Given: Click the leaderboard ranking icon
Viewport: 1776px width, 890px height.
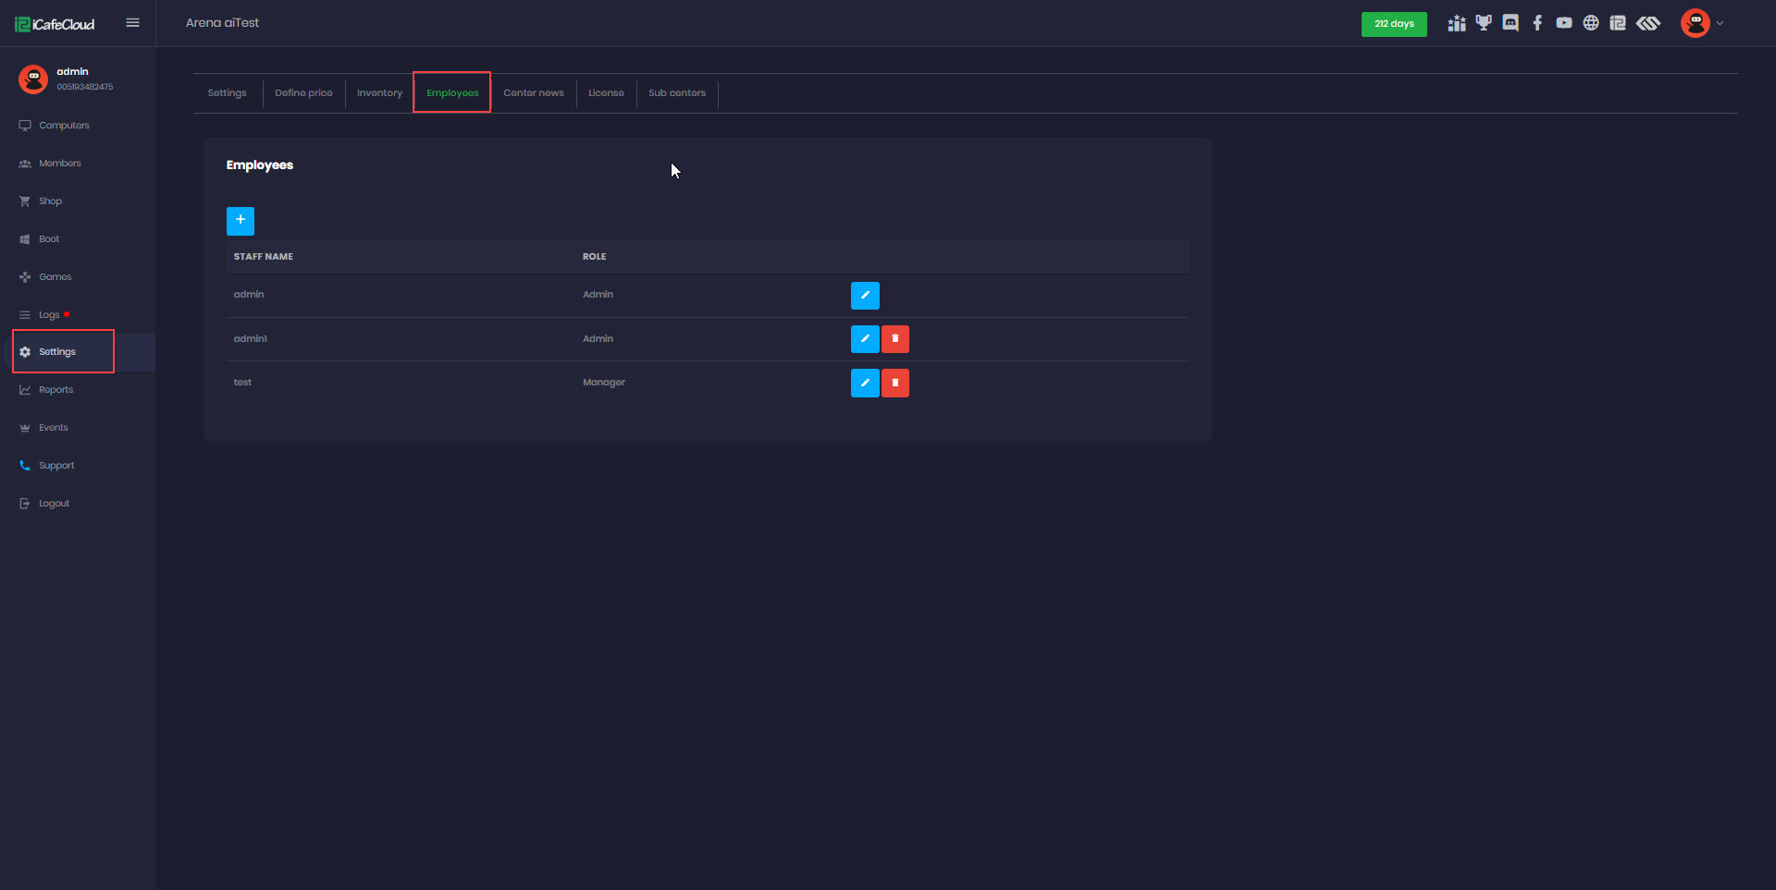Looking at the screenshot, I should coord(1457,23).
